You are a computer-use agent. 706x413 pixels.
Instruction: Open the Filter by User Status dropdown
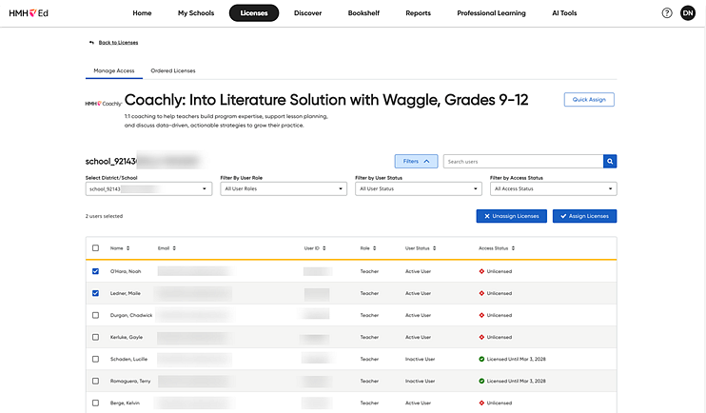point(419,188)
